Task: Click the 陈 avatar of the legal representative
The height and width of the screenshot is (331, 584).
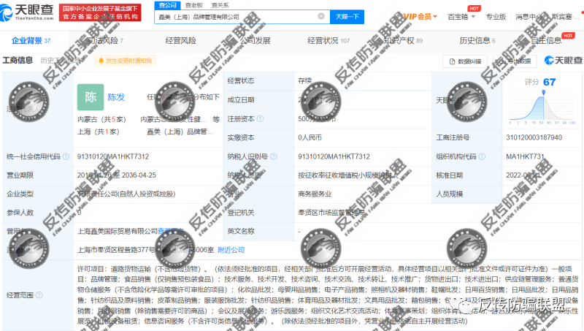Action: point(91,97)
